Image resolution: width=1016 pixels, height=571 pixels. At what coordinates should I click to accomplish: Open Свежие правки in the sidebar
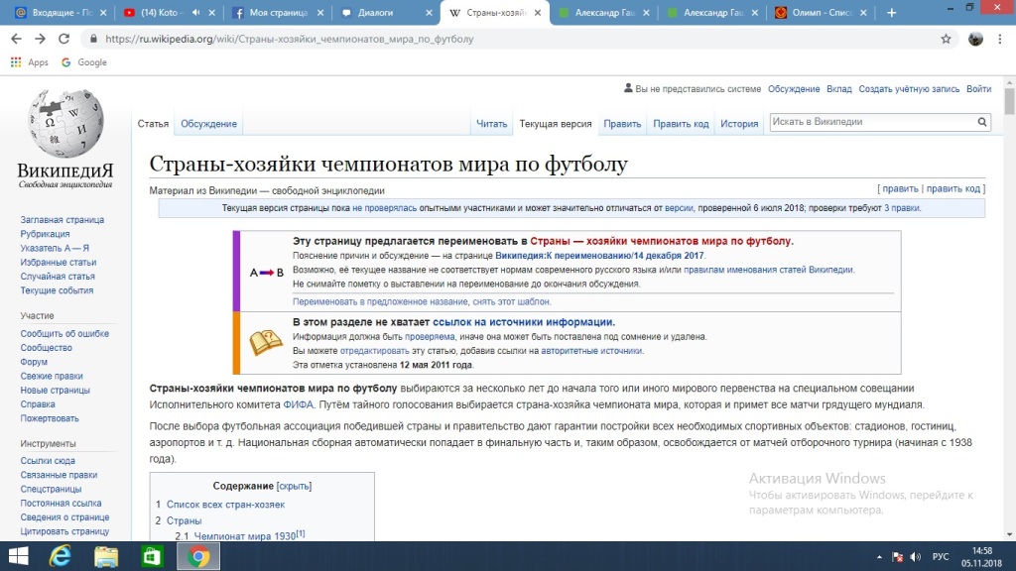point(52,376)
